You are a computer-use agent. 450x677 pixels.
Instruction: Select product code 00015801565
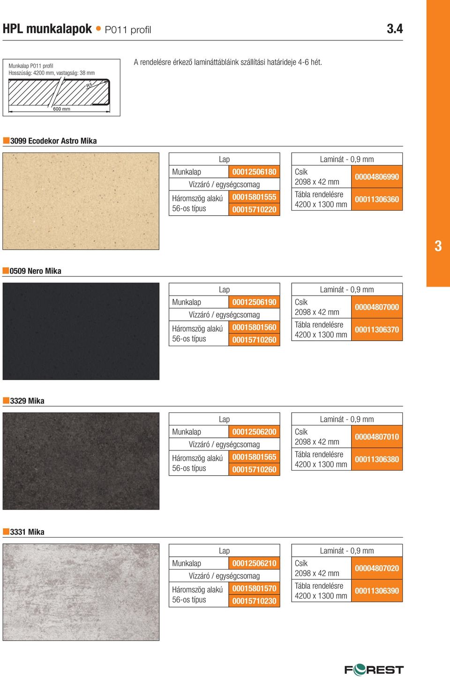tap(254, 457)
